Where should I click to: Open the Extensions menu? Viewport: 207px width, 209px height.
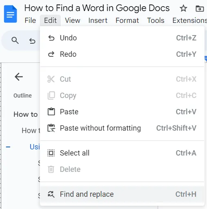[x=189, y=20]
